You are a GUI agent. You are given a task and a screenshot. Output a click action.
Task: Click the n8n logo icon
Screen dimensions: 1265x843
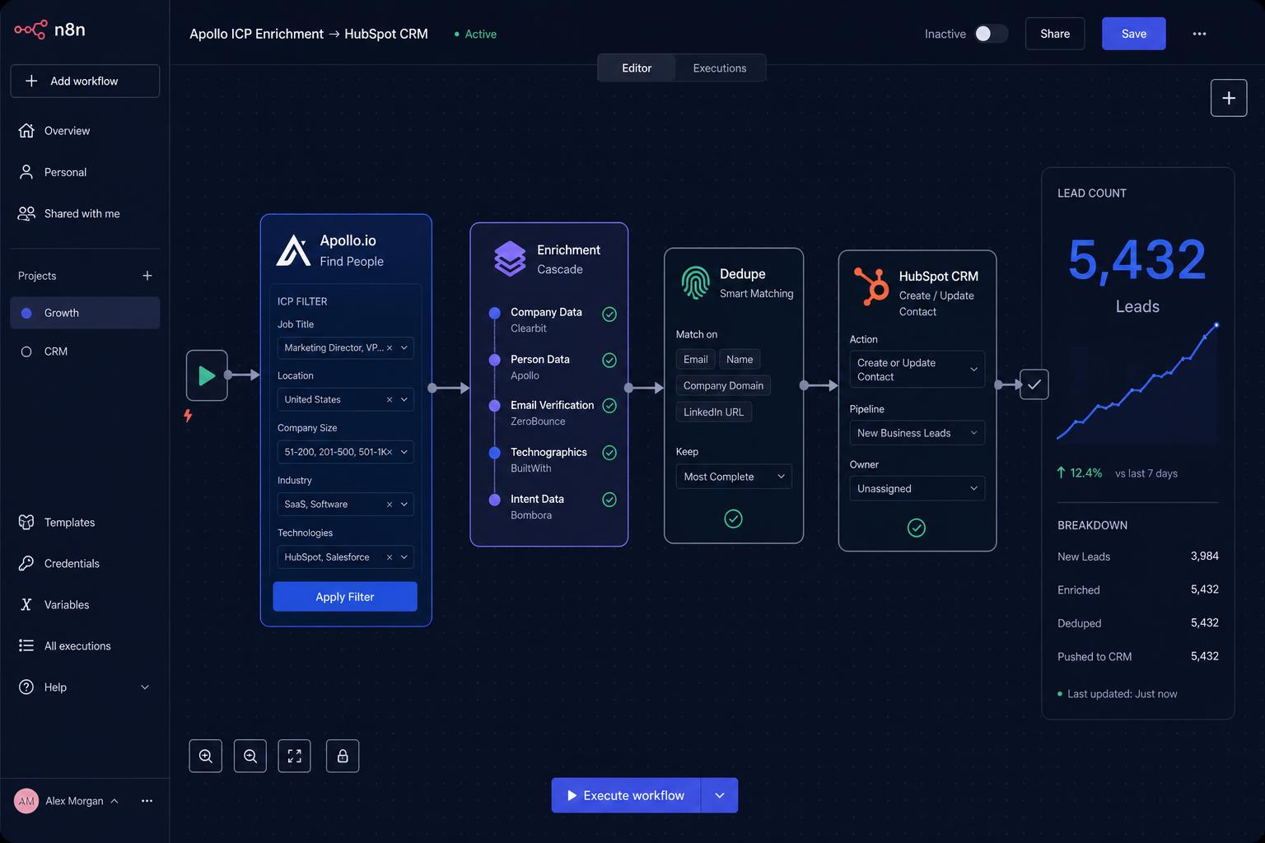[x=30, y=30]
